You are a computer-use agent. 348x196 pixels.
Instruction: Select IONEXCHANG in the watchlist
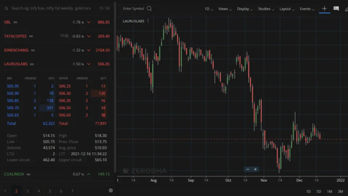point(16,50)
